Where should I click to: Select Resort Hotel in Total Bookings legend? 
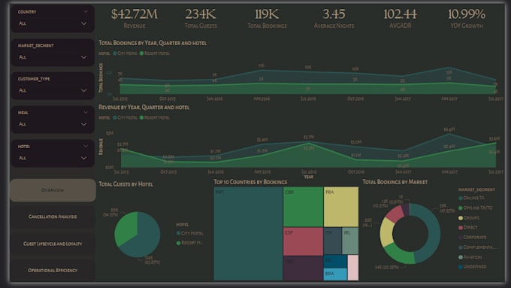pyautogui.click(x=155, y=53)
